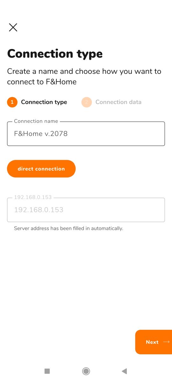Tap the Android back triangle icon

coord(125,371)
